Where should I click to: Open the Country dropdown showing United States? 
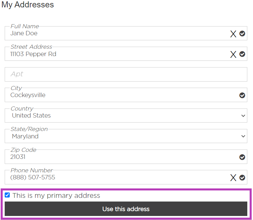[x=126, y=116]
